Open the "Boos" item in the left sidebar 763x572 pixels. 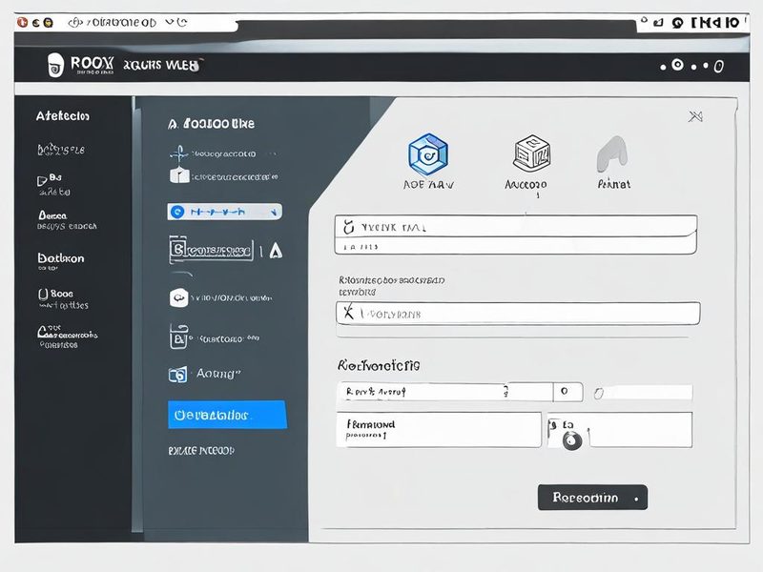[62, 294]
